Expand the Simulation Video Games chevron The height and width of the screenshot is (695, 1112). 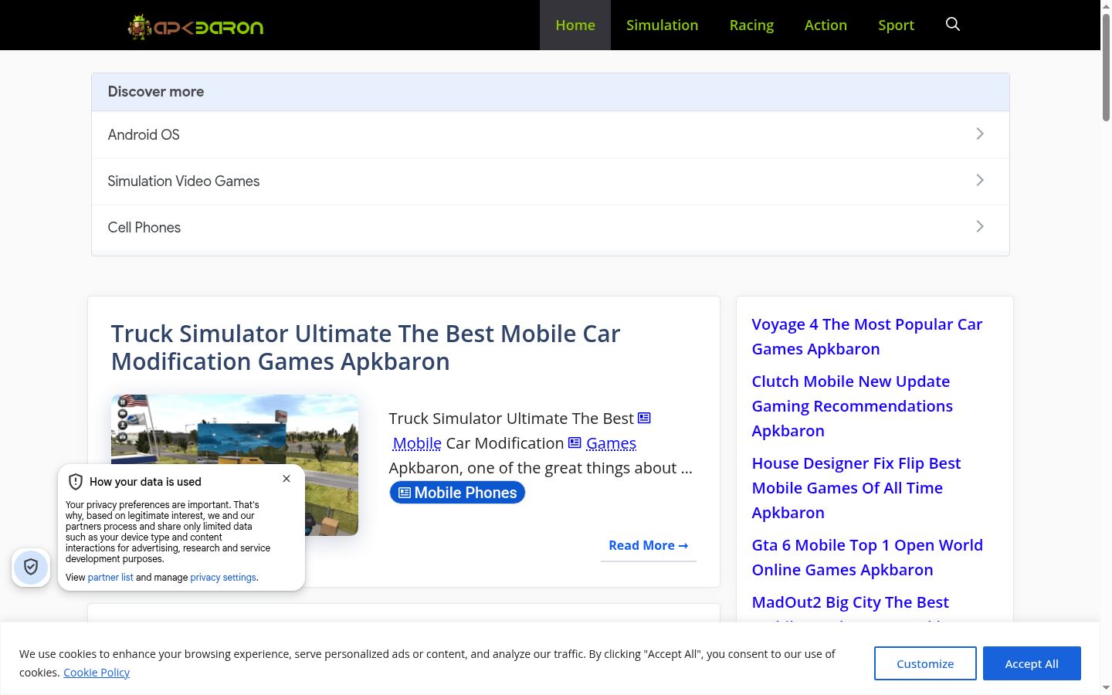980,180
